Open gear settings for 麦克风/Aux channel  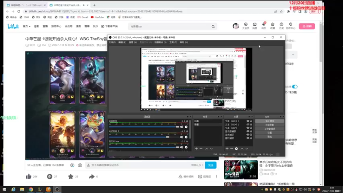click(x=186, y=147)
